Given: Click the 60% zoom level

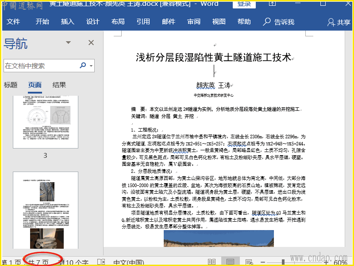Looking at the screenshot, I should click(x=340, y=262).
